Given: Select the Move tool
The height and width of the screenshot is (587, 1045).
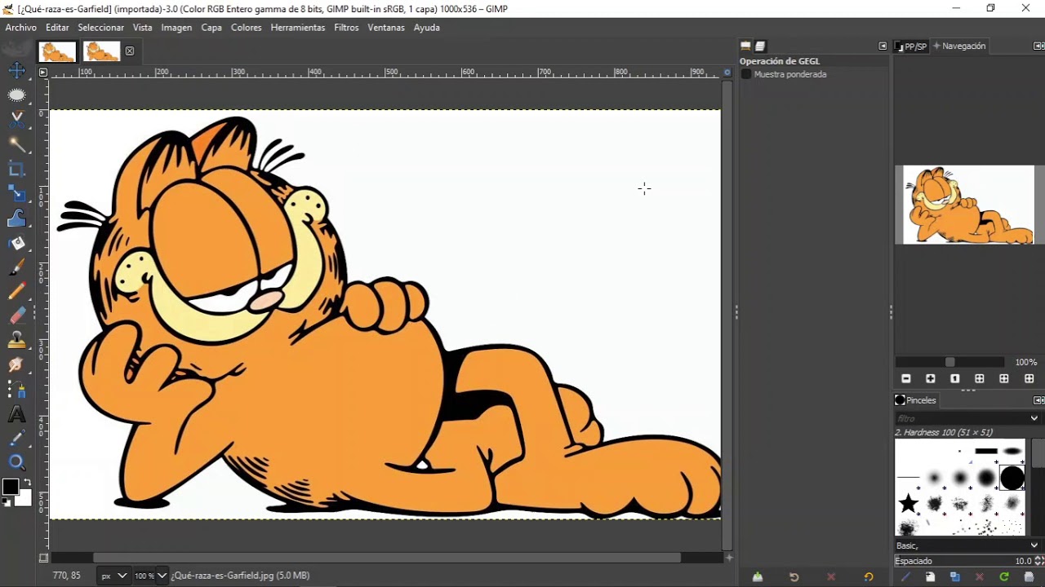Looking at the screenshot, I should [16, 71].
